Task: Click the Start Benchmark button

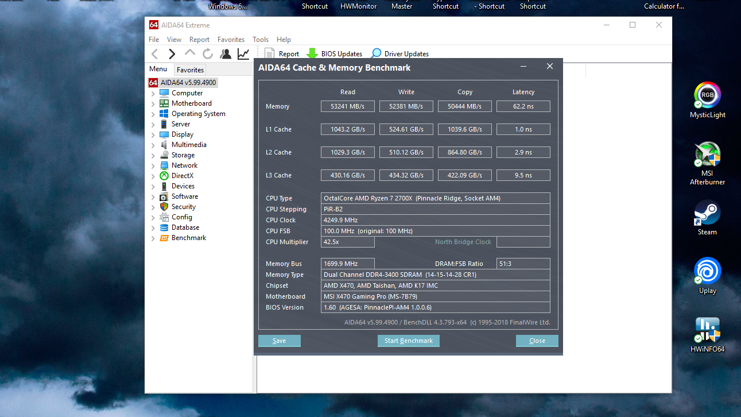Action: [x=409, y=341]
